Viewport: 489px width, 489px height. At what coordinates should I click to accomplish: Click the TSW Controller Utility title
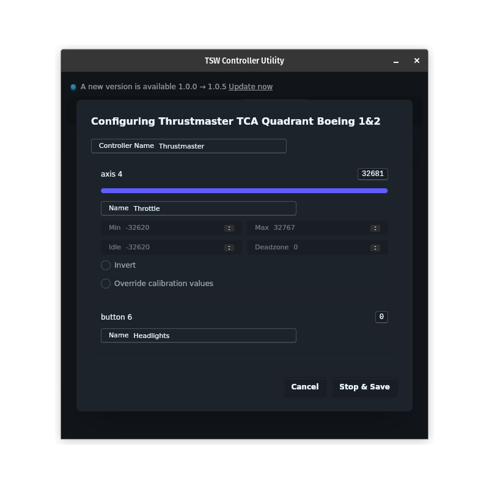(x=244, y=61)
